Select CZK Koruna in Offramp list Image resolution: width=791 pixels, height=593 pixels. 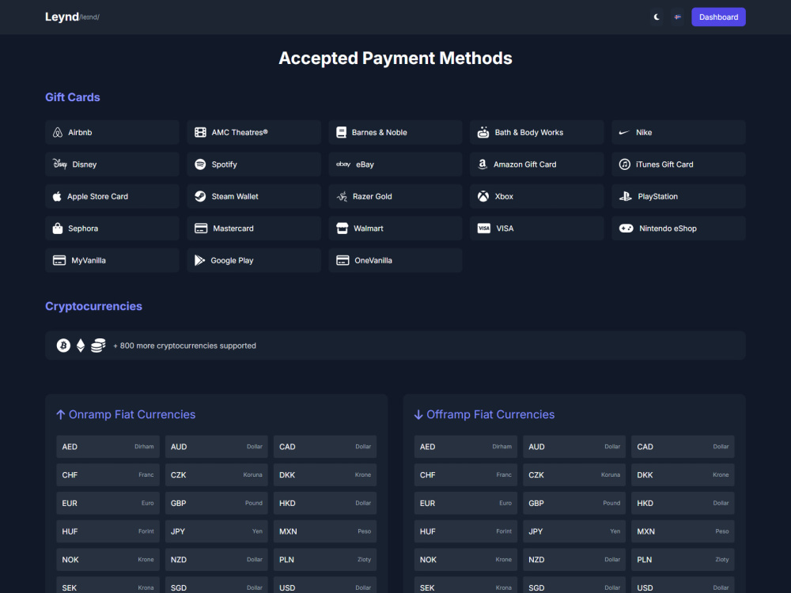[574, 475]
